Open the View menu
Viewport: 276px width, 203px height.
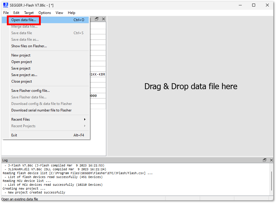pos(59,13)
